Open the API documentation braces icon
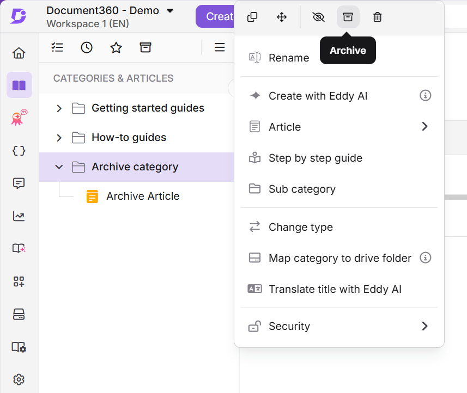Viewport: 467px width, 393px height. point(19,151)
